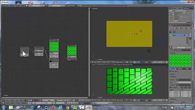Click the Size X value field
Screen dimensions: 195x110
(186, 92)
